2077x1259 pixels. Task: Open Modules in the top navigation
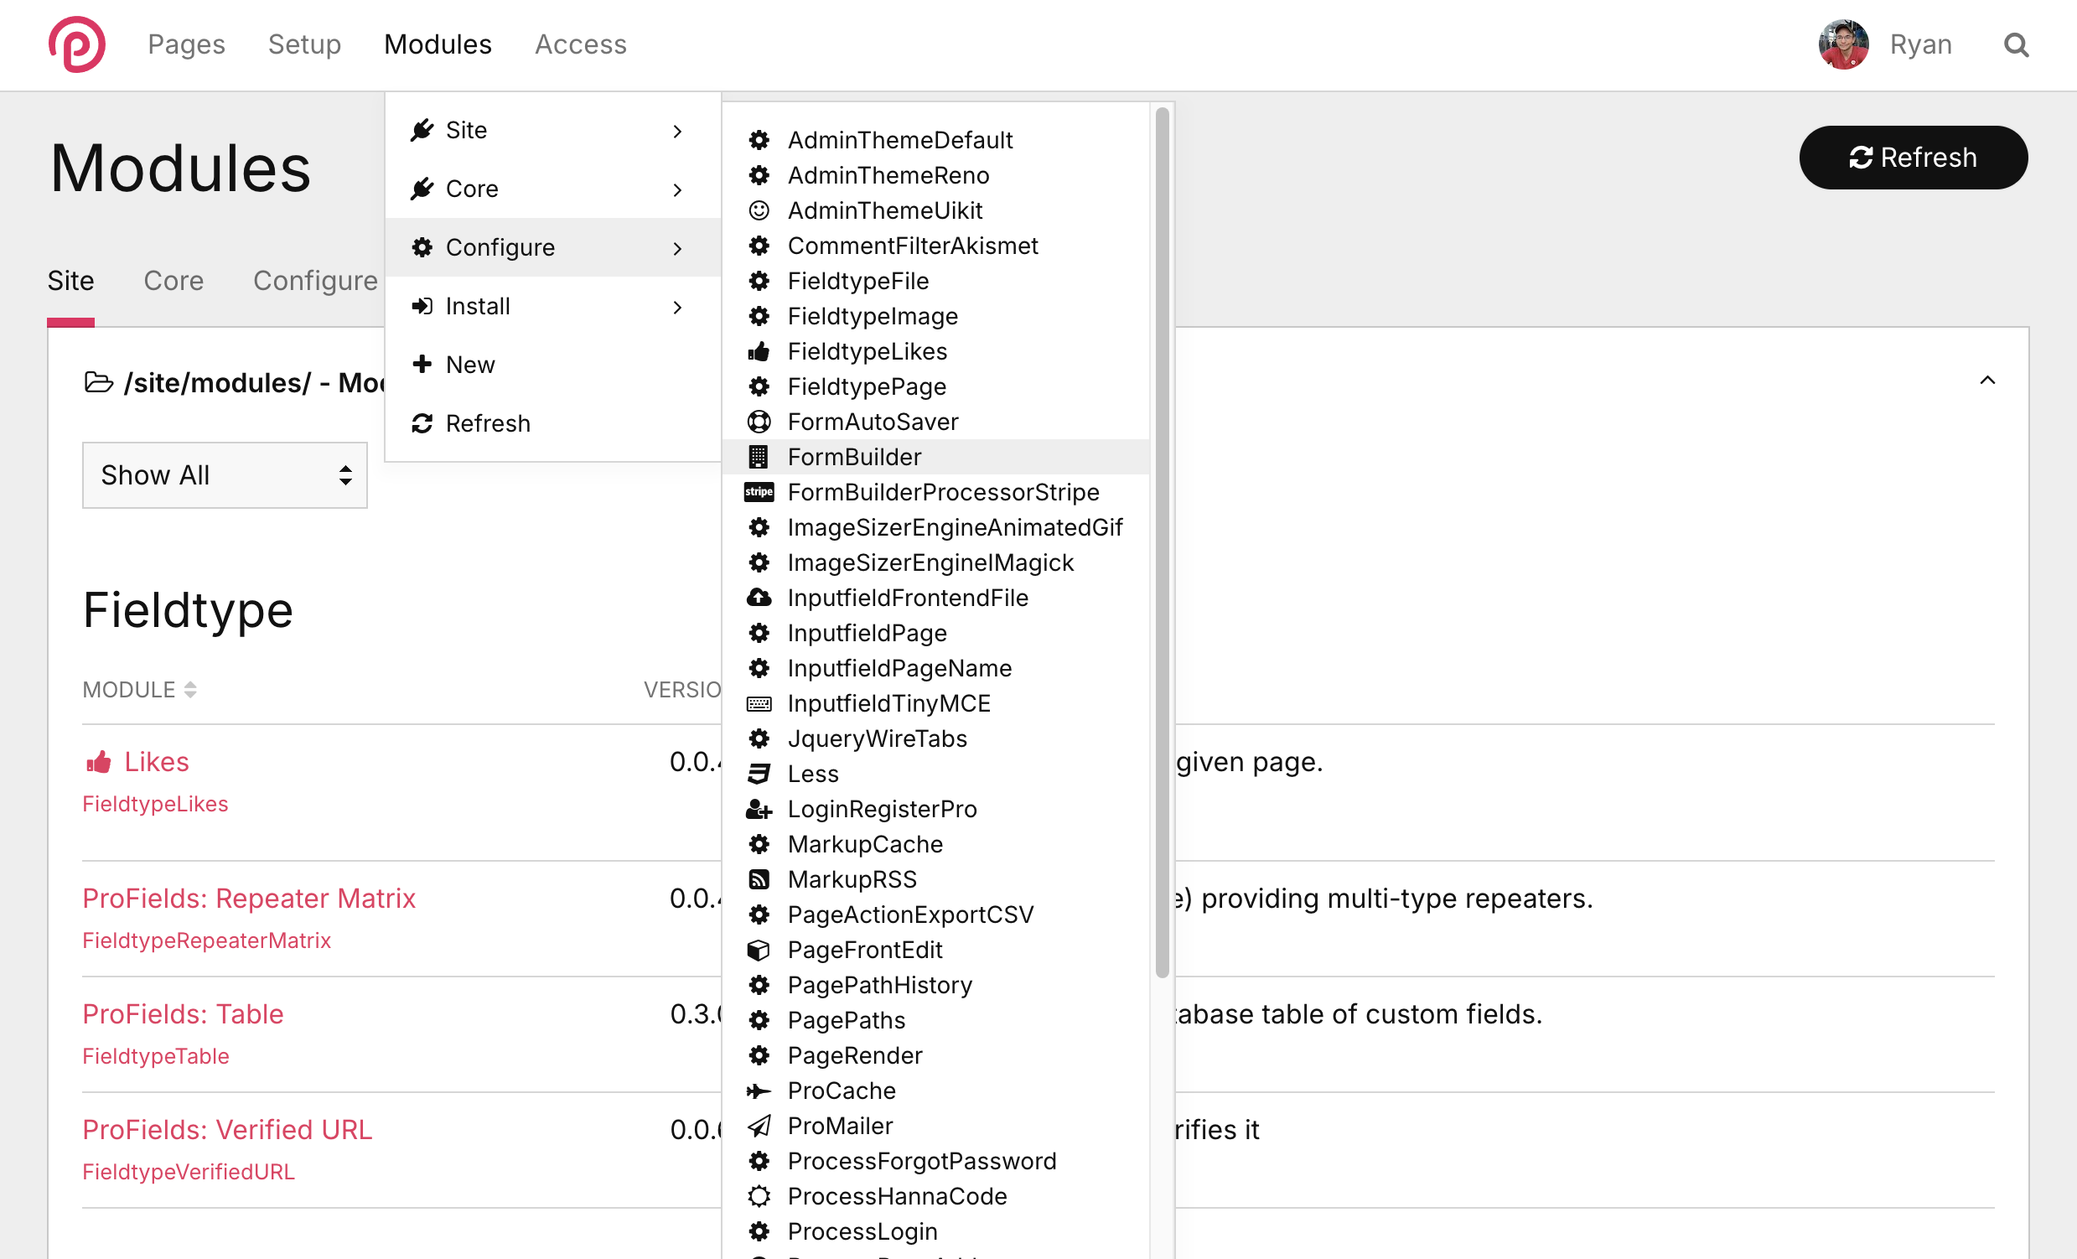(x=438, y=44)
